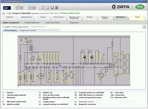
Task: Switch to the Component Location tab
Action: click(x=28, y=31)
